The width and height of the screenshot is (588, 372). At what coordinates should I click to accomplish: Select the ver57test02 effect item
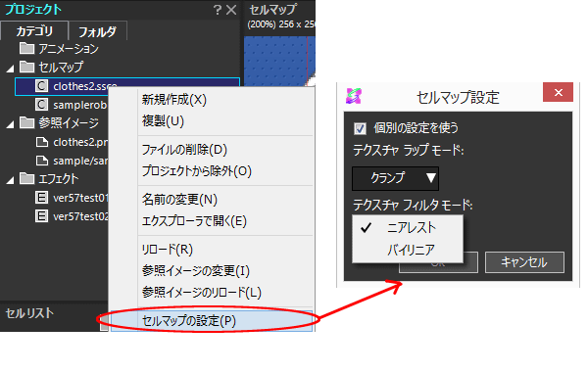80,216
